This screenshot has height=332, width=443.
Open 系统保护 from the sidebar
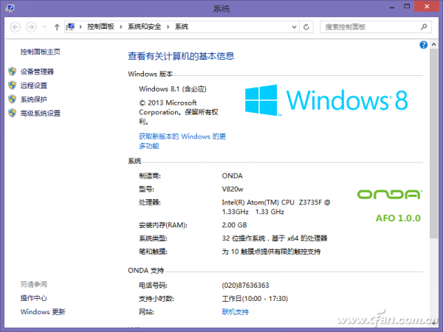(34, 100)
